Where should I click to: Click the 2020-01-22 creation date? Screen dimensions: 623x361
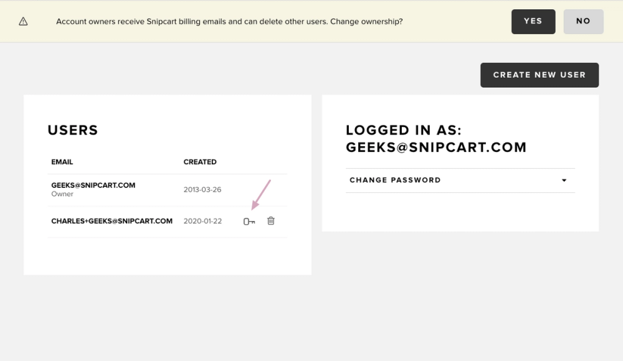[x=202, y=221]
